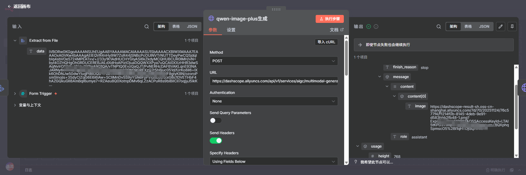Click the search icon in output panel
Viewport: 526px width, 175px height.
(x=439, y=27)
